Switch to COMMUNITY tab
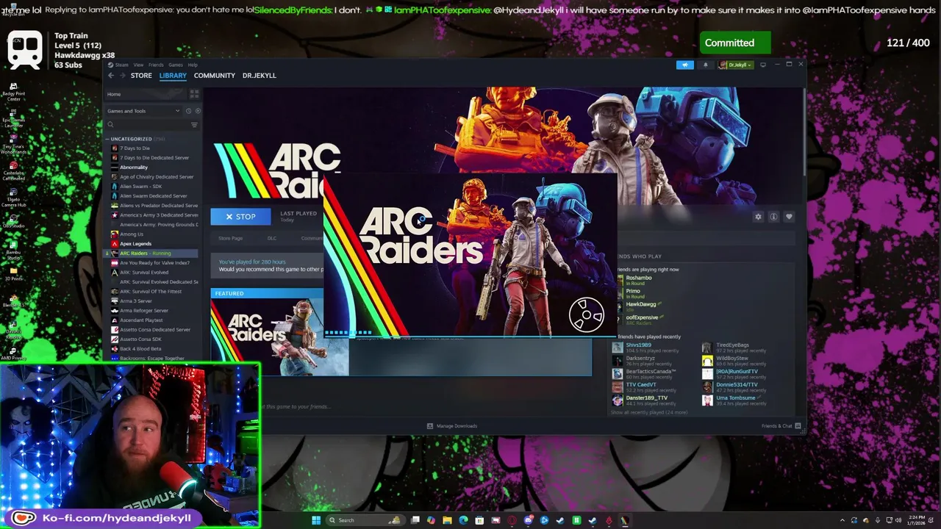 pos(215,76)
